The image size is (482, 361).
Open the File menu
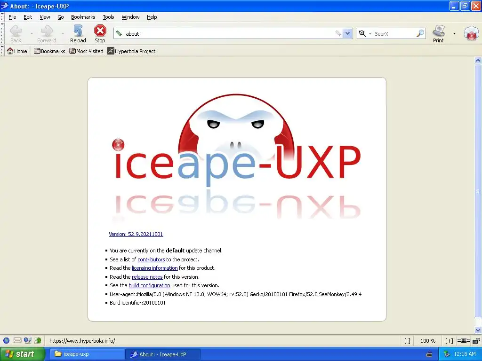click(12, 17)
